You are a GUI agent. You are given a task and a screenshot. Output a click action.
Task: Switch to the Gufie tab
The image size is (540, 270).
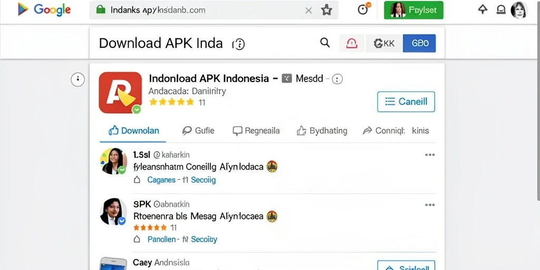point(198,131)
